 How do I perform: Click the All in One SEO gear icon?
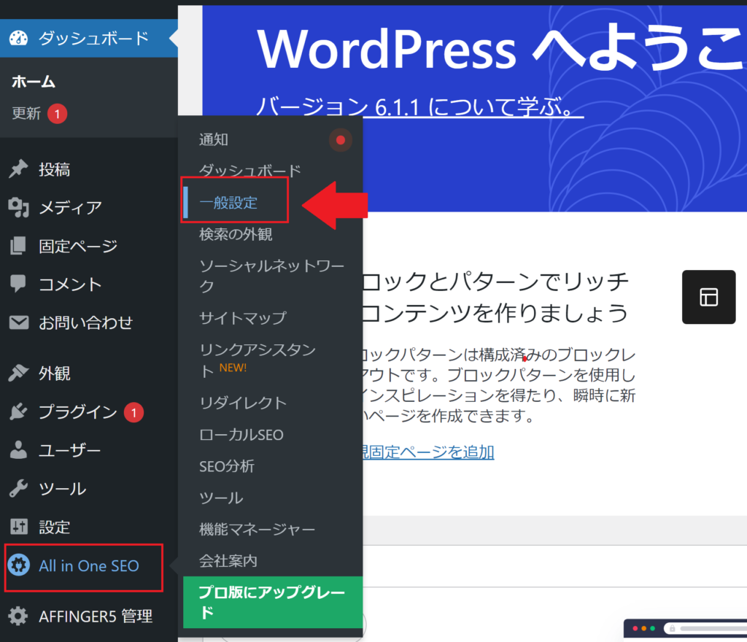coord(19,565)
